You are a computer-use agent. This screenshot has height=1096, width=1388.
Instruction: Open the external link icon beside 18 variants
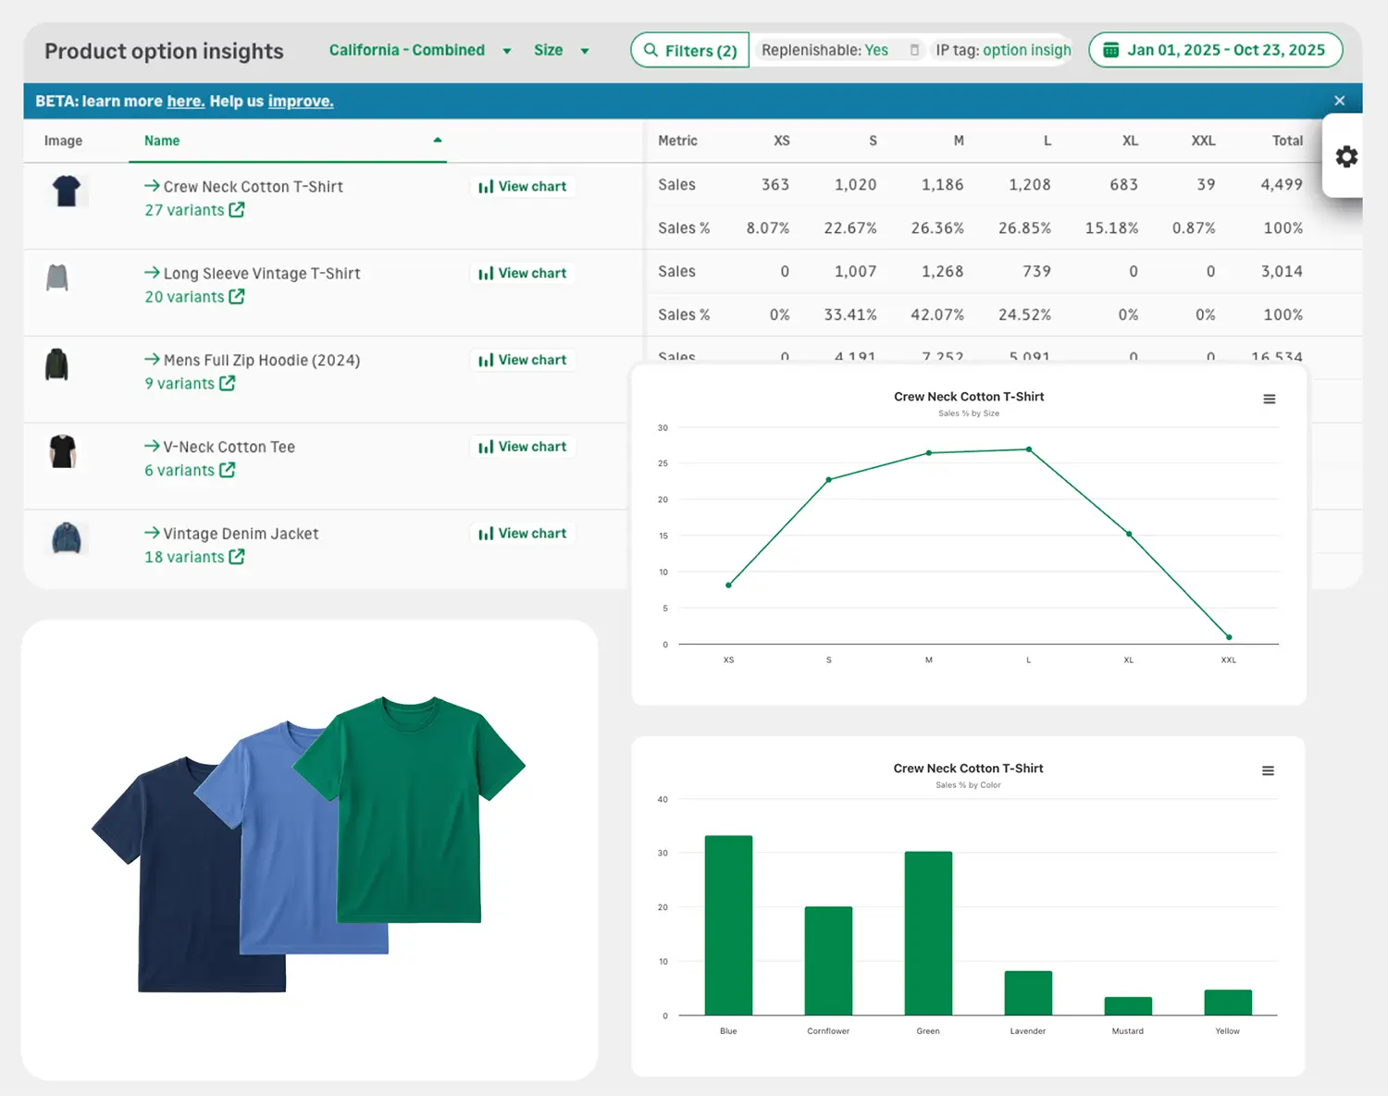[237, 557]
